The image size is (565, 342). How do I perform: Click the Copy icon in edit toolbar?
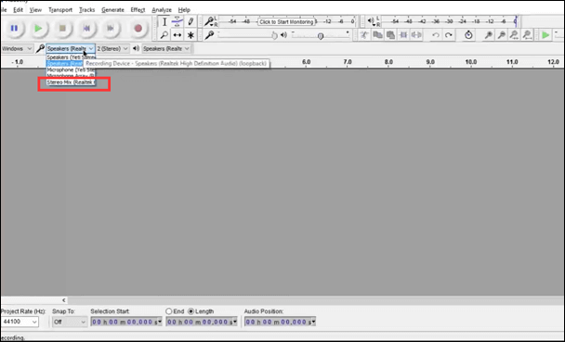pos(377,35)
